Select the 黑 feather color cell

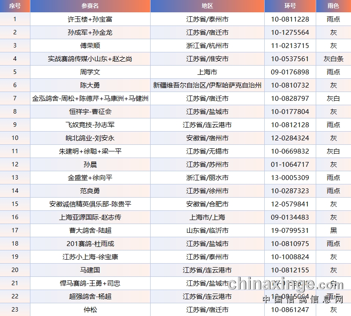pos(333,231)
